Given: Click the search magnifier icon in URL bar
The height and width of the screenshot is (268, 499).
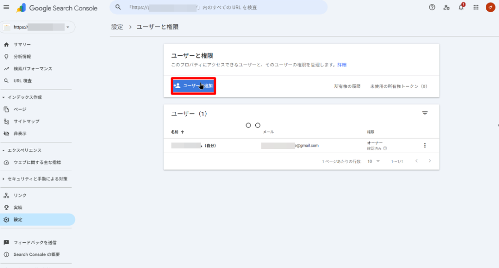Looking at the screenshot, I should 118,7.
